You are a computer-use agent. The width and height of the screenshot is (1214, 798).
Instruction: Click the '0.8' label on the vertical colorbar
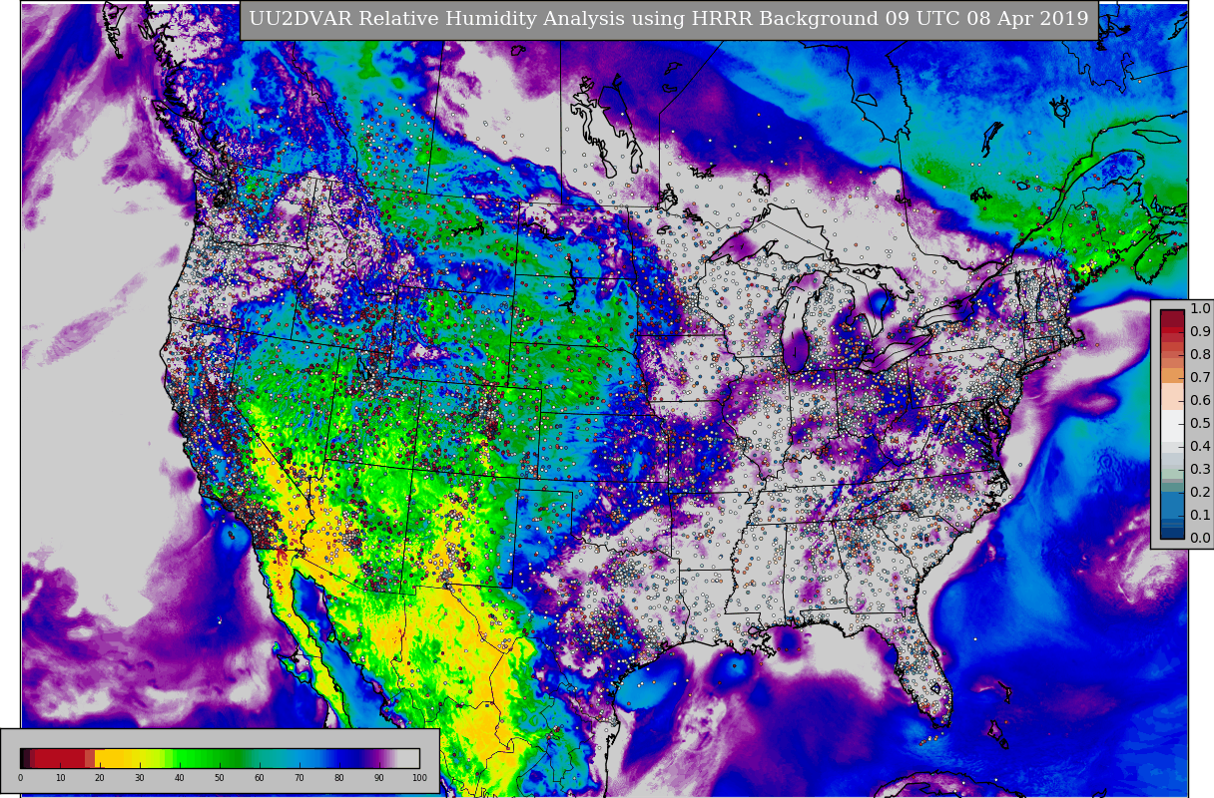pyautogui.click(x=1200, y=355)
